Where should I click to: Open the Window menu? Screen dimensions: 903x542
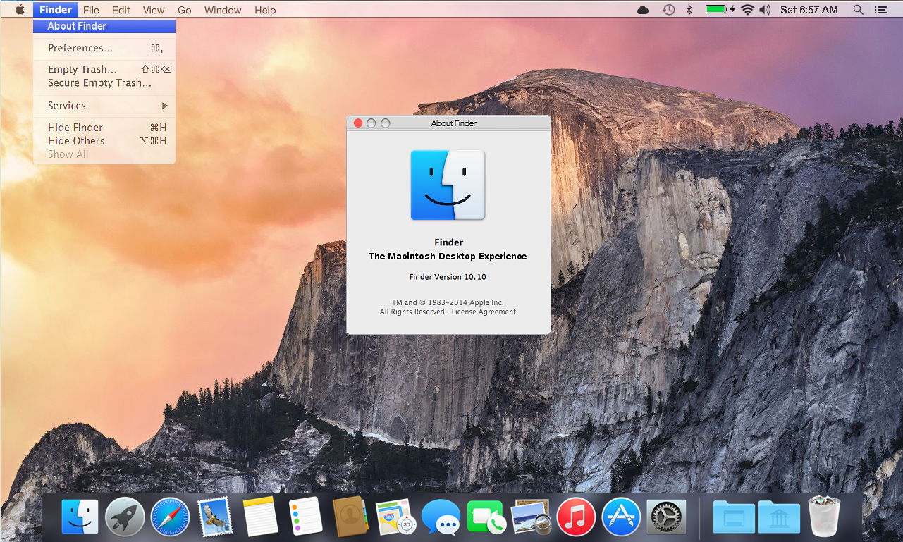tap(223, 10)
